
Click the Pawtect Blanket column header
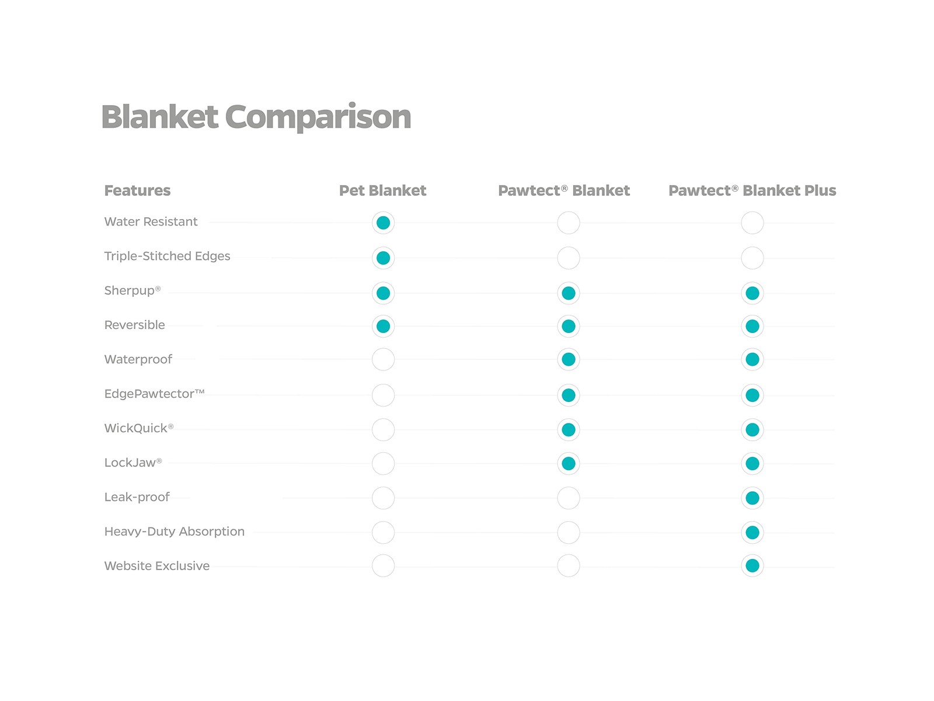click(563, 190)
